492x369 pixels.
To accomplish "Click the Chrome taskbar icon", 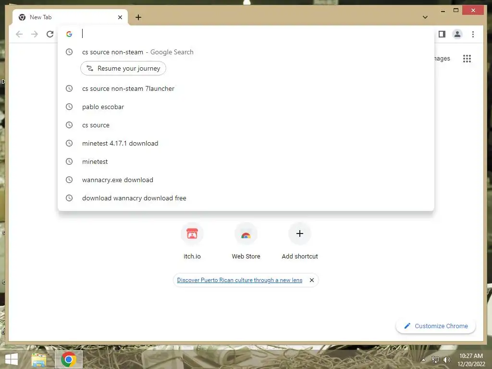I will pos(69,359).
